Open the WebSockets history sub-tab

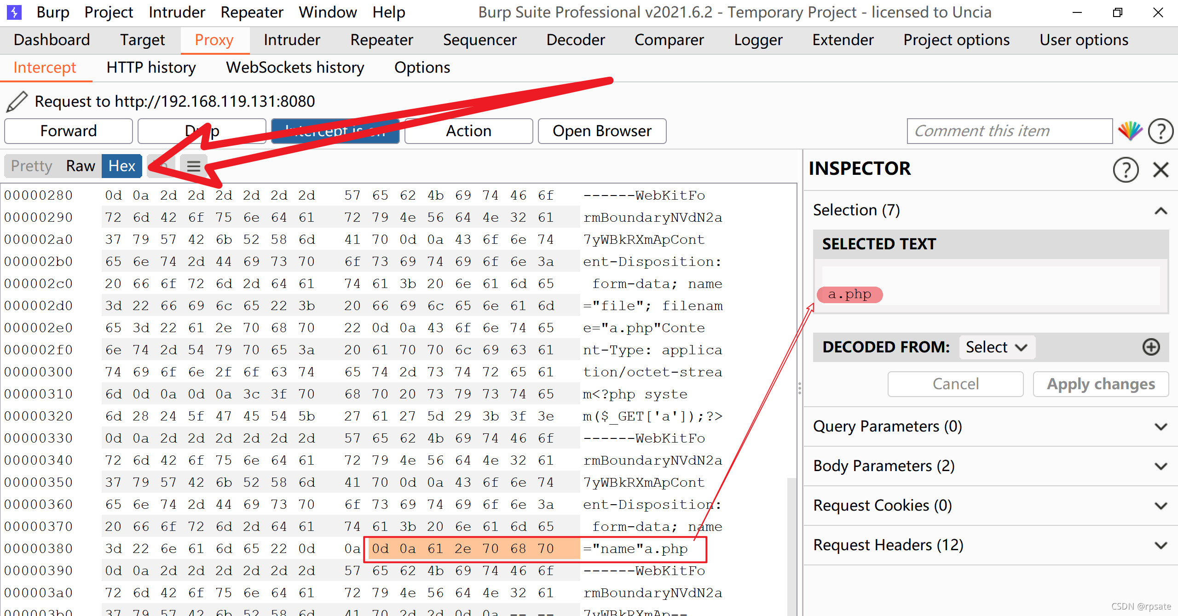coord(295,68)
